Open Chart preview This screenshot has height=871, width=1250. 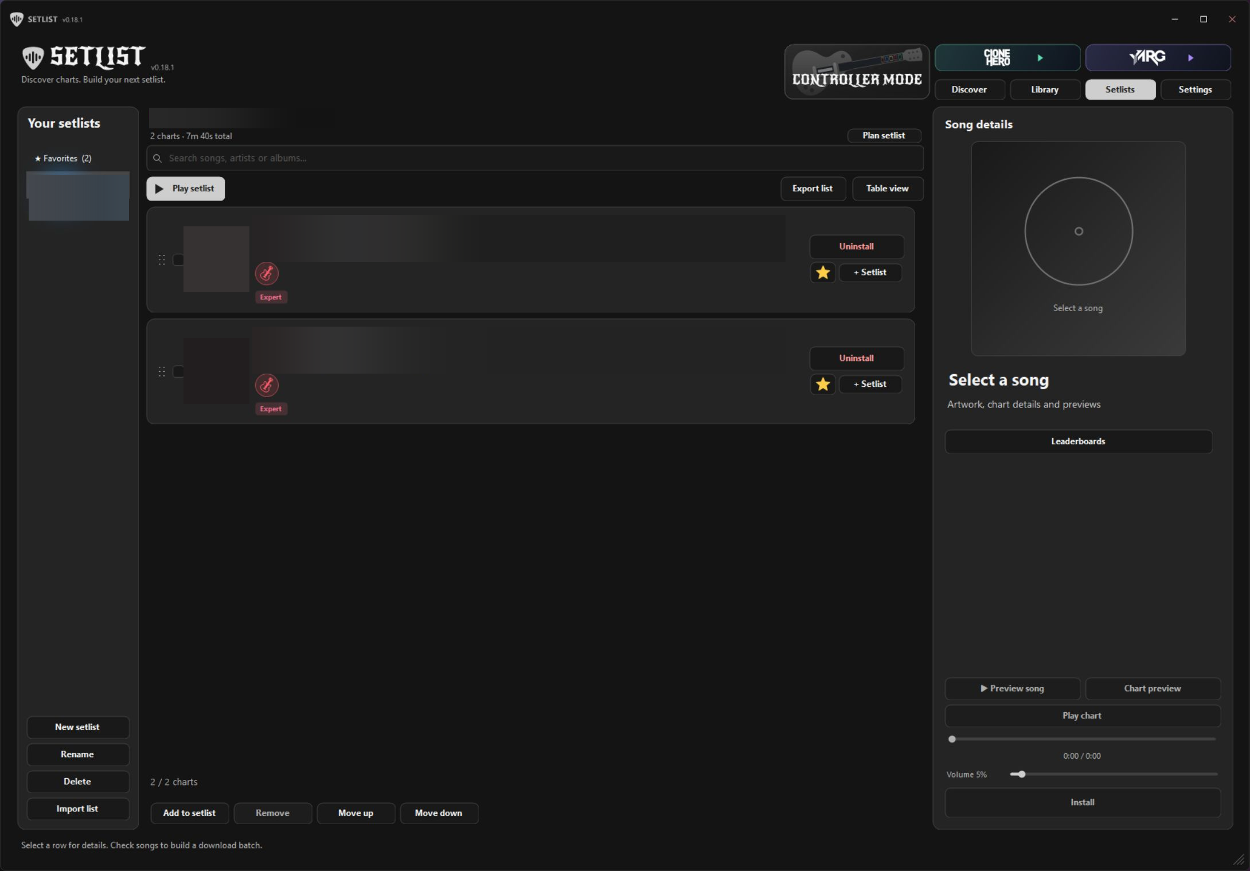click(1153, 688)
